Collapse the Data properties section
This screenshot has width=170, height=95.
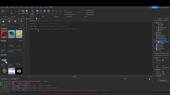point(155,58)
